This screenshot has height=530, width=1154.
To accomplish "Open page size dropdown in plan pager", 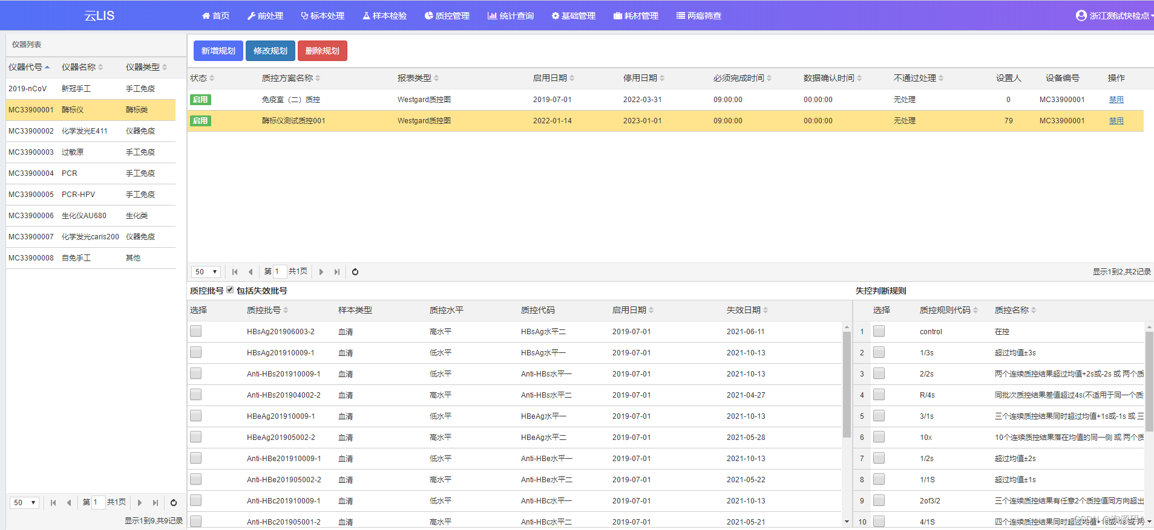I will click(206, 272).
